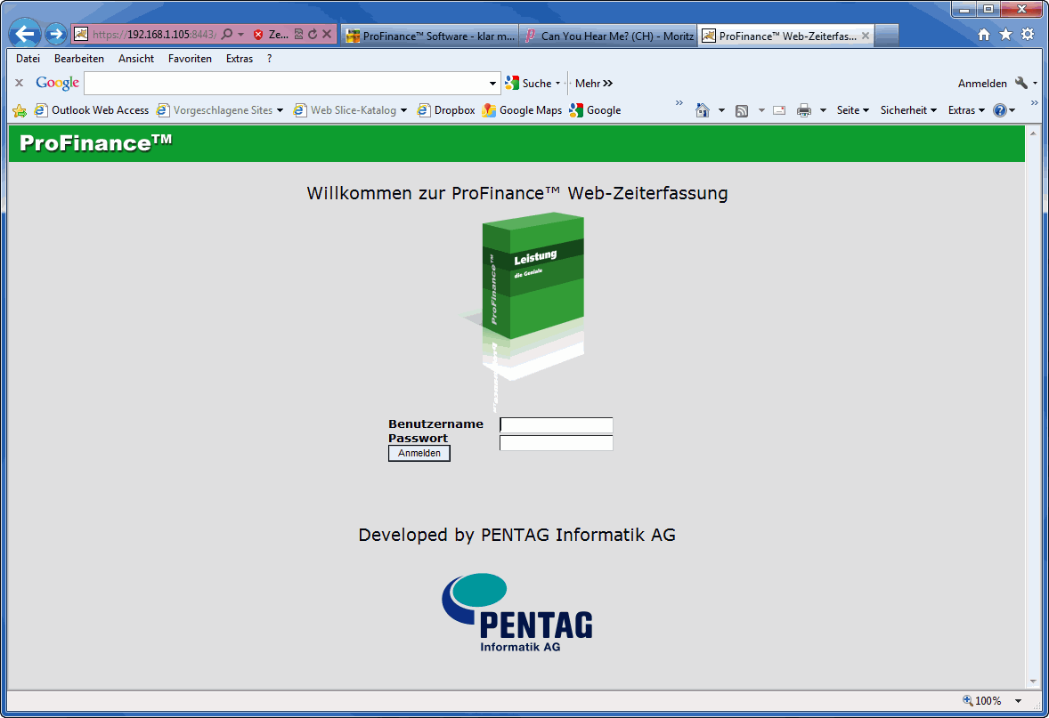Click the Read Mail envelope icon
The image size is (1049, 718).
coord(779,110)
